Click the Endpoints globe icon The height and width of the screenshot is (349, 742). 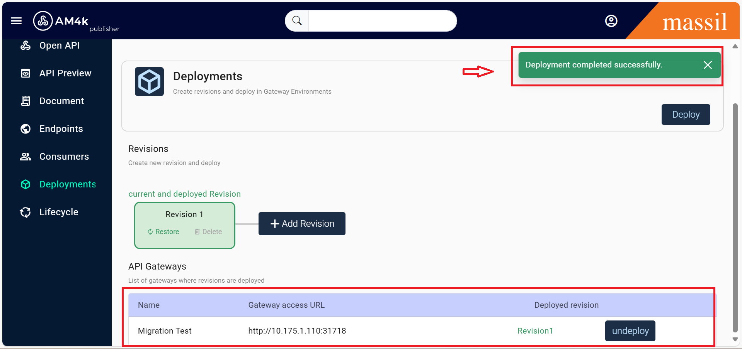pyautogui.click(x=26, y=129)
